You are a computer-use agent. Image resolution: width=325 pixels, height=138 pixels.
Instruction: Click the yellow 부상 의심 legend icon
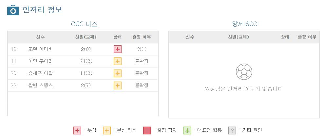click(x=106, y=130)
